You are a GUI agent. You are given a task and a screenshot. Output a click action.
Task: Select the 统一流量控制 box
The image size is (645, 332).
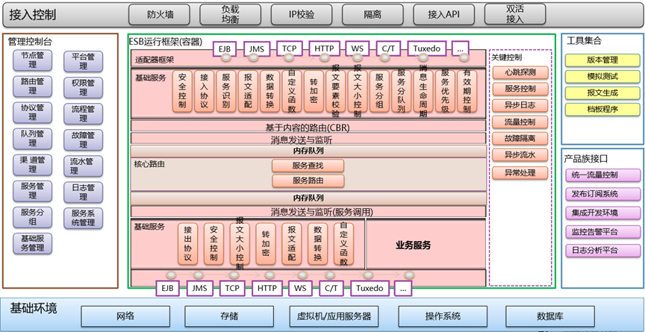[603, 175]
